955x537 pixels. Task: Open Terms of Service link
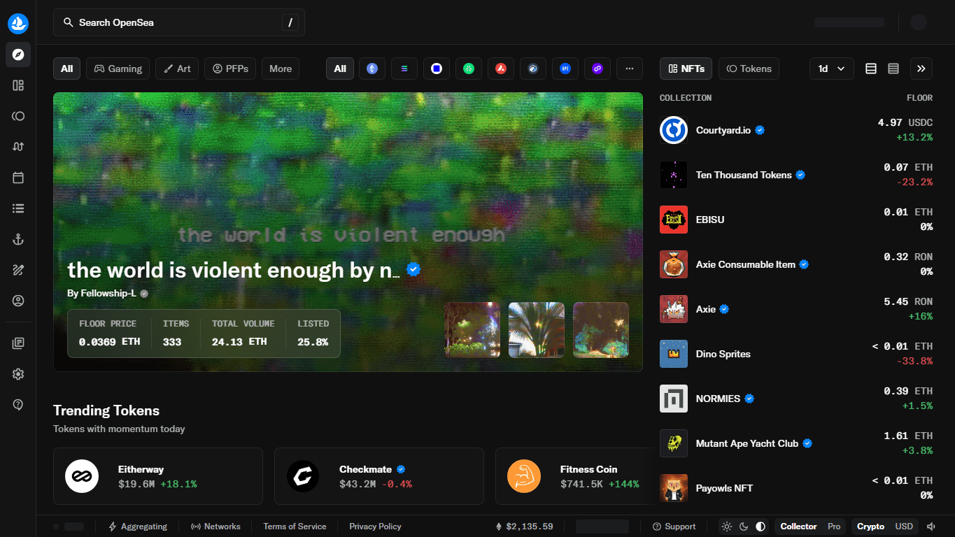(295, 527)
